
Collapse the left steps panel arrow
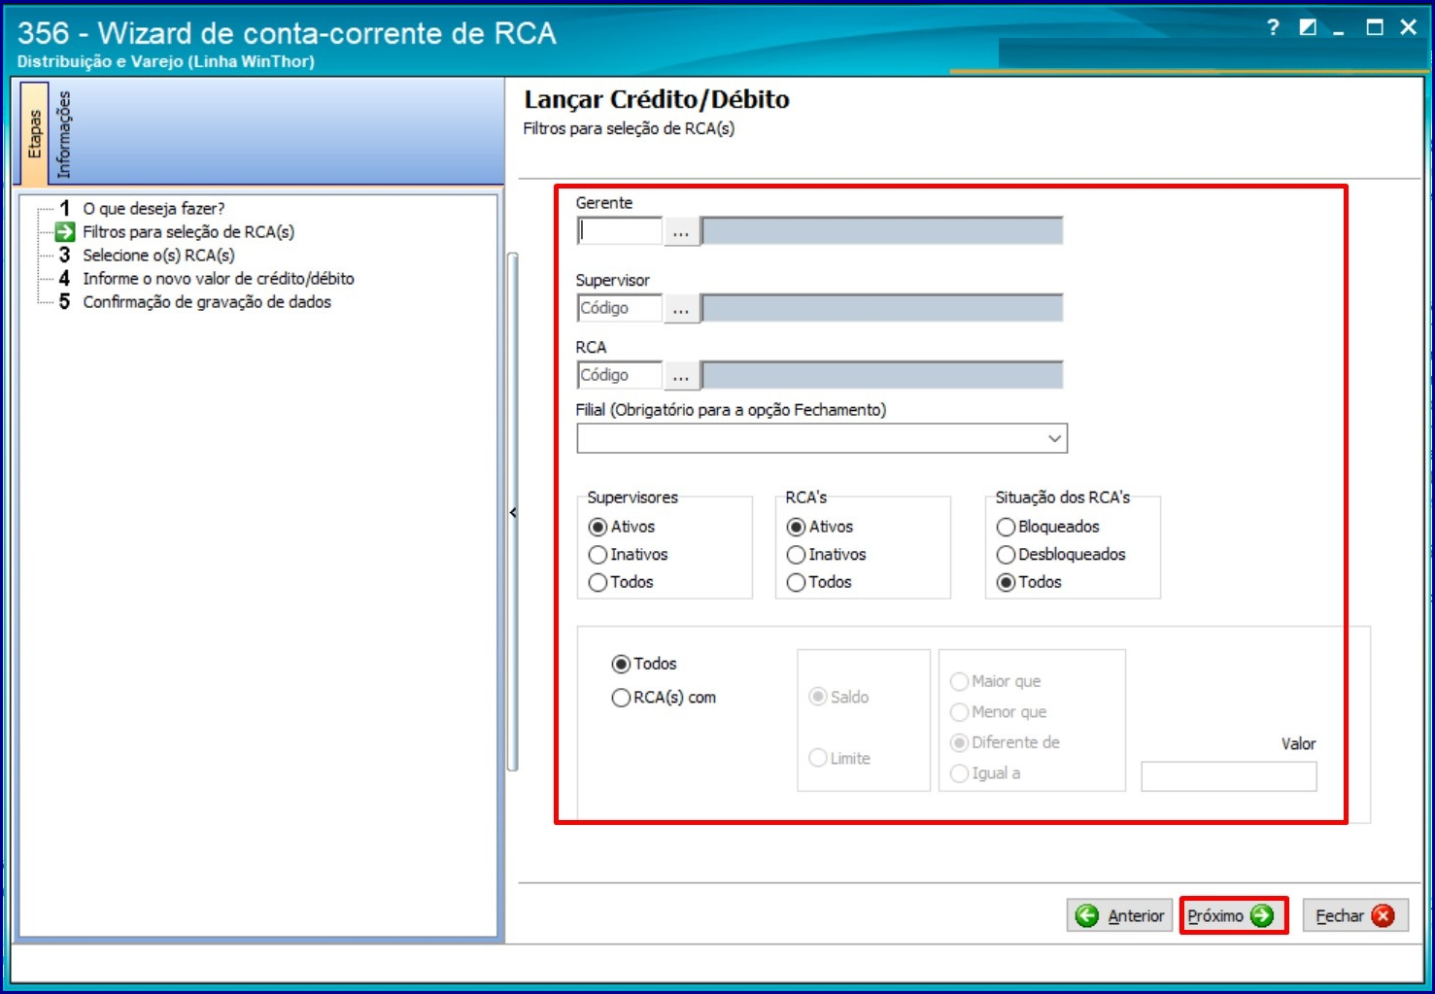(x=513, y=512)
